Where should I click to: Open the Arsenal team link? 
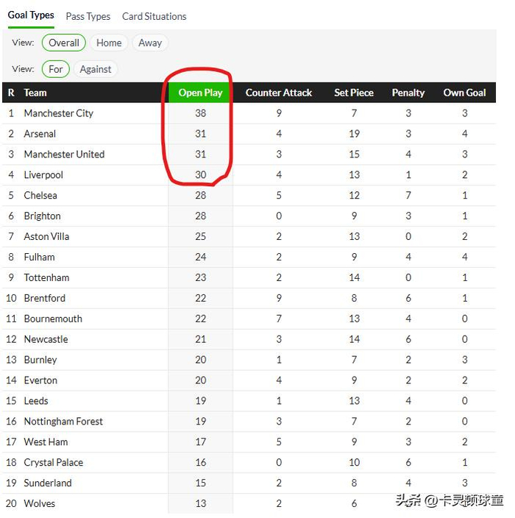click(40, 134)
